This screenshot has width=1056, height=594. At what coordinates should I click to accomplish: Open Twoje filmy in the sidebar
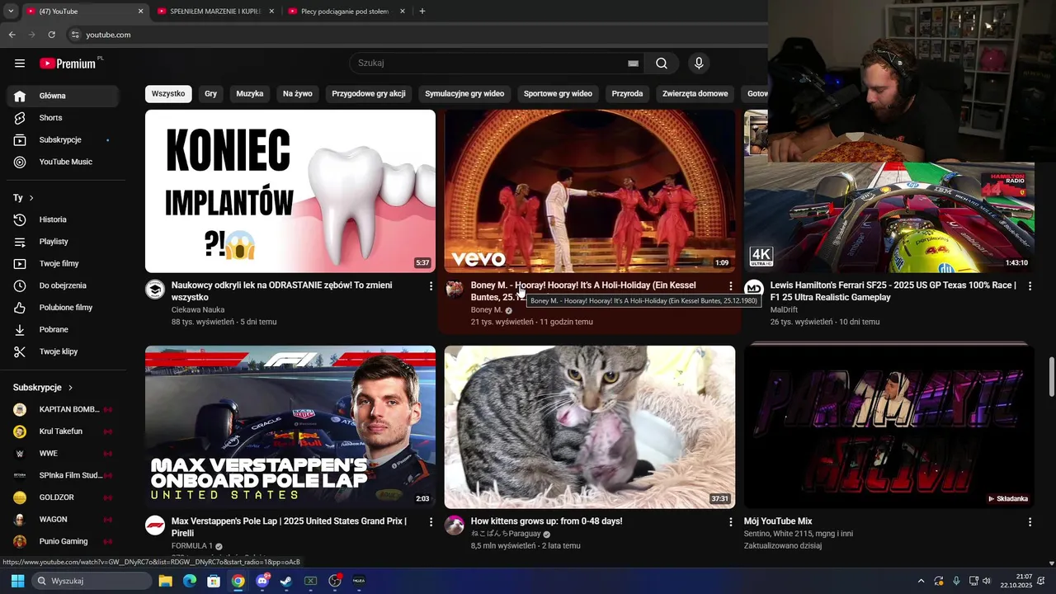pos(63,264)
